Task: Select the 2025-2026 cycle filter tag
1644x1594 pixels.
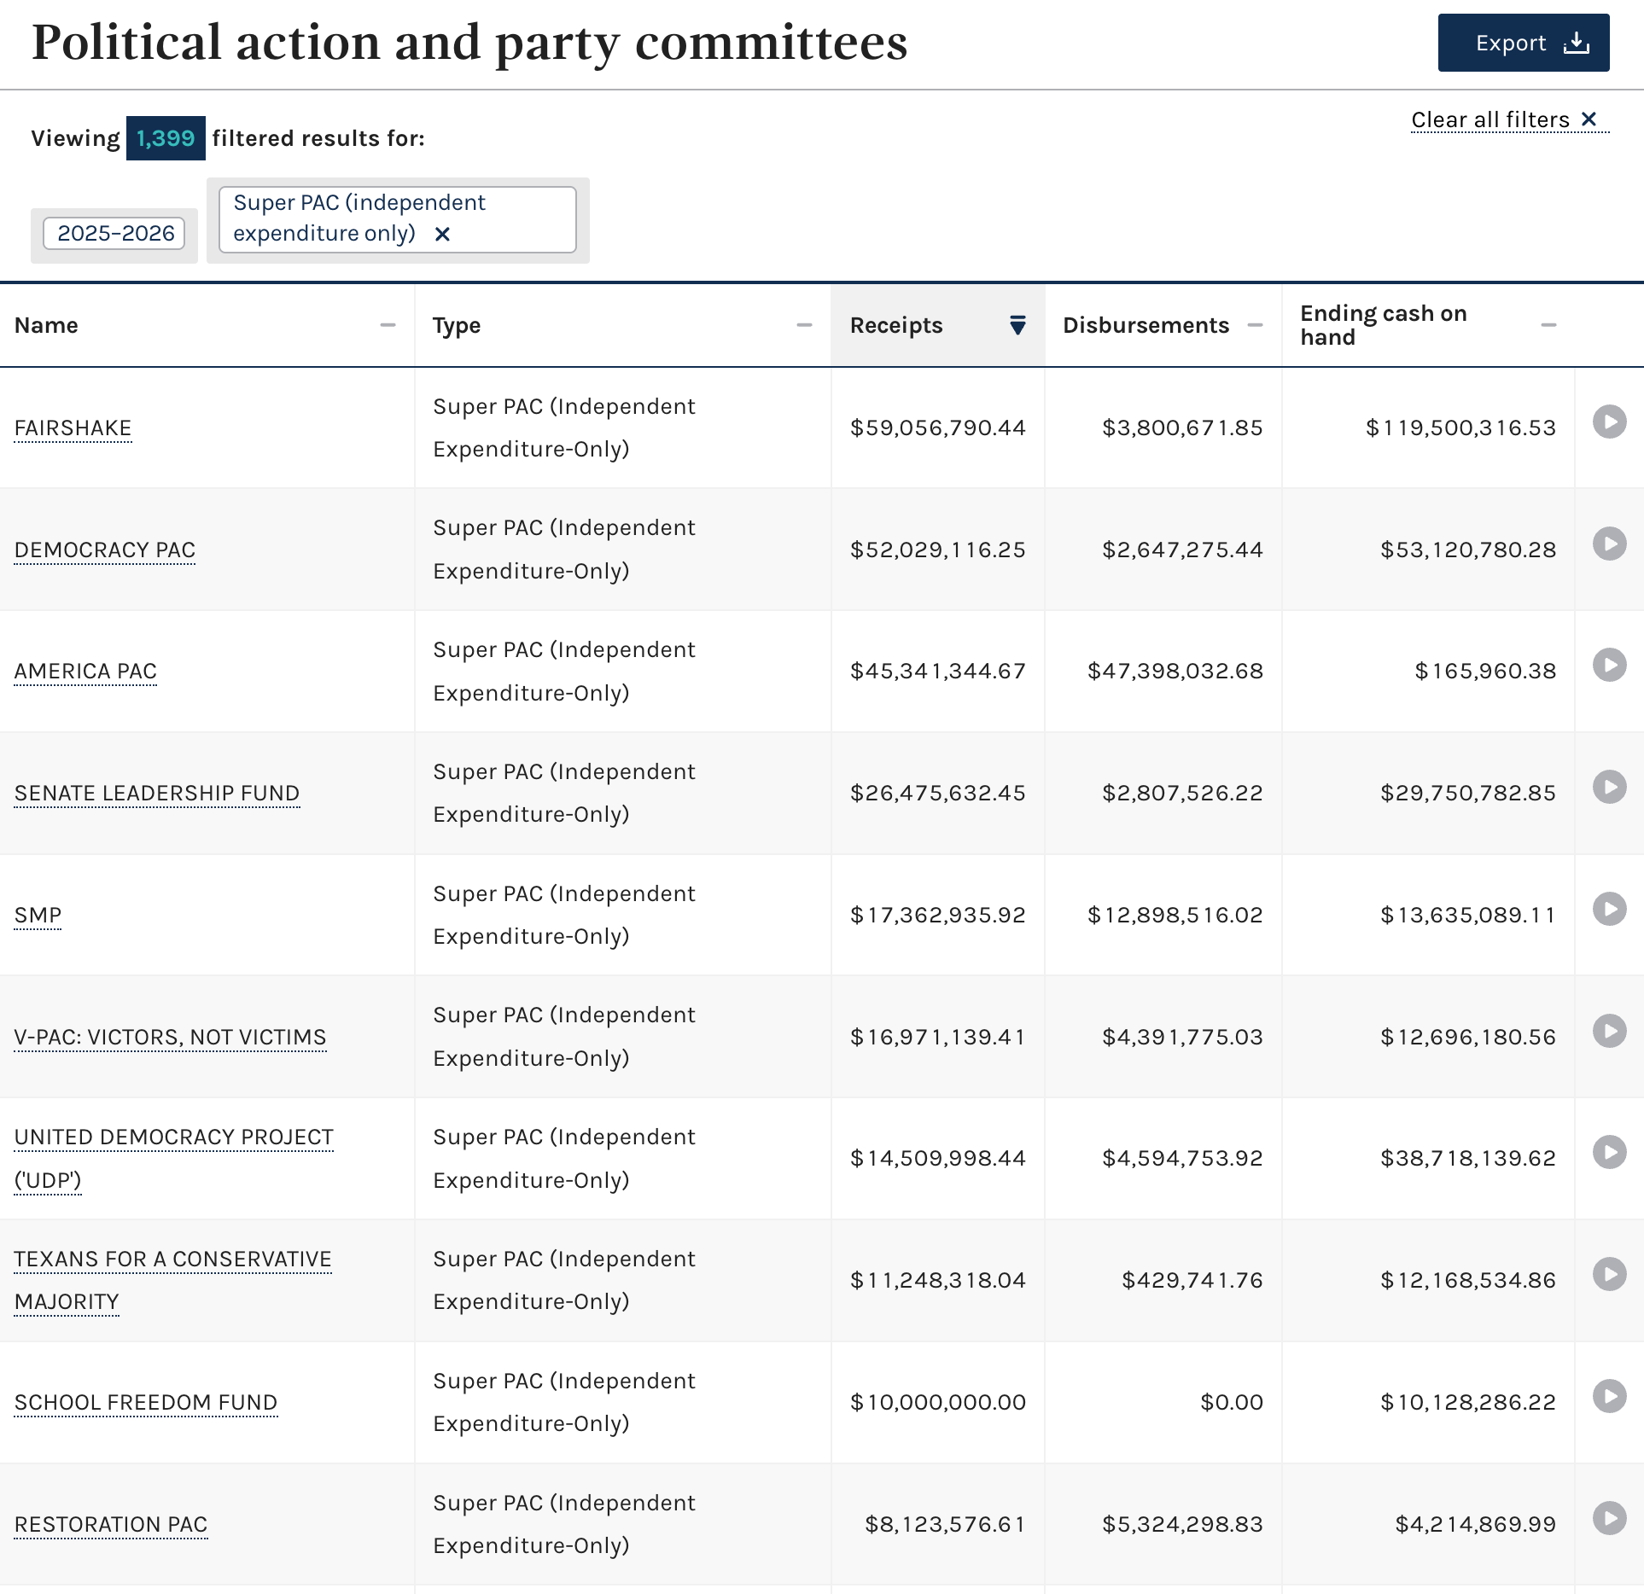Action: click(x=114, y=233)
